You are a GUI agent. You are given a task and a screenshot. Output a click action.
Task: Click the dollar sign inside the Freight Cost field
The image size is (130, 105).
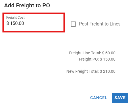8,23
